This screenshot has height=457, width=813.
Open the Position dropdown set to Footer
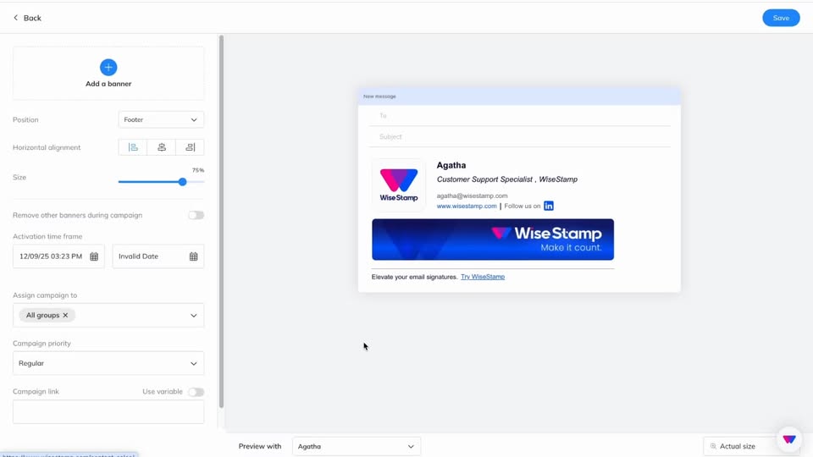(161, 120)
